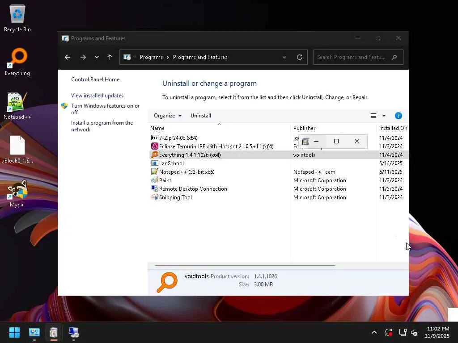
Task: Open the clock showing 11:02 PM
Action: tap(437, 332)
